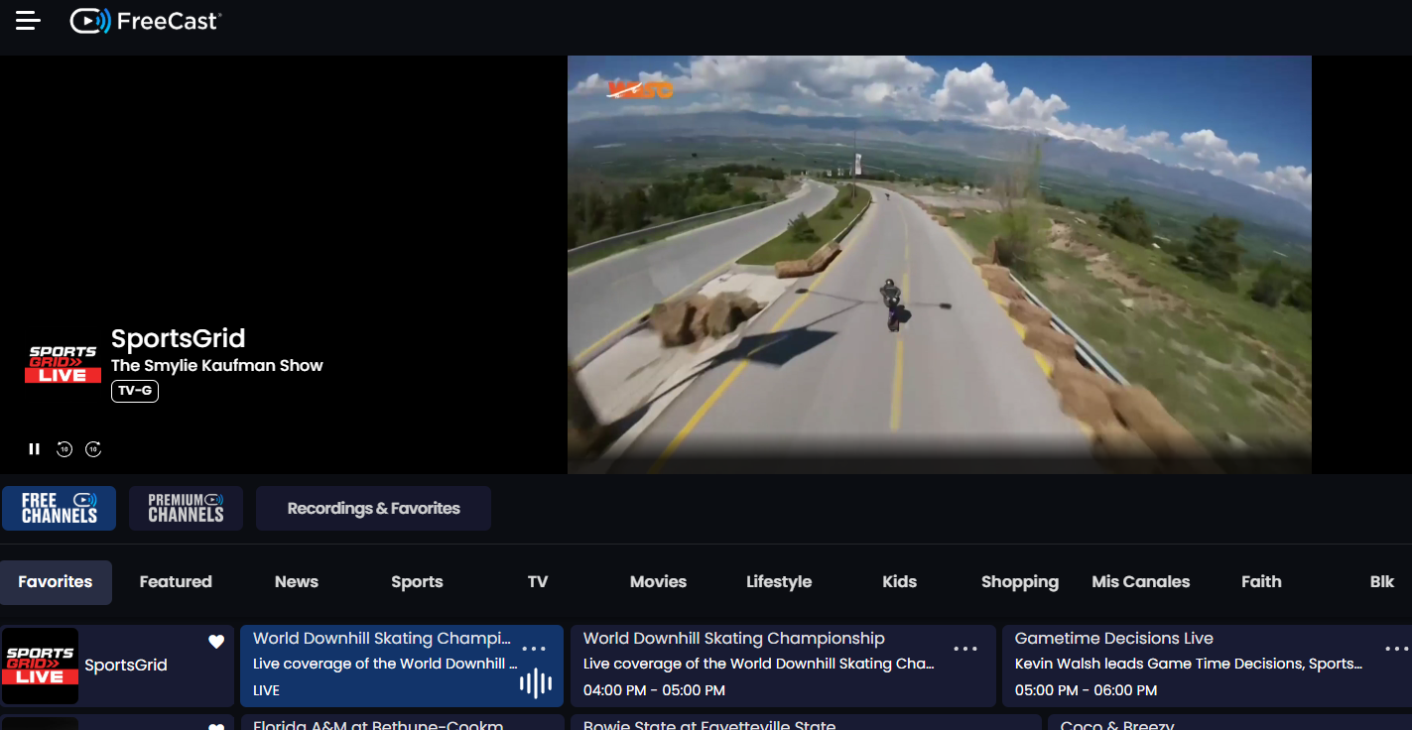Viewport: 1412px width, 730px height.
Task: Switch to the Free Channels tab
Action: coord(59,508)
